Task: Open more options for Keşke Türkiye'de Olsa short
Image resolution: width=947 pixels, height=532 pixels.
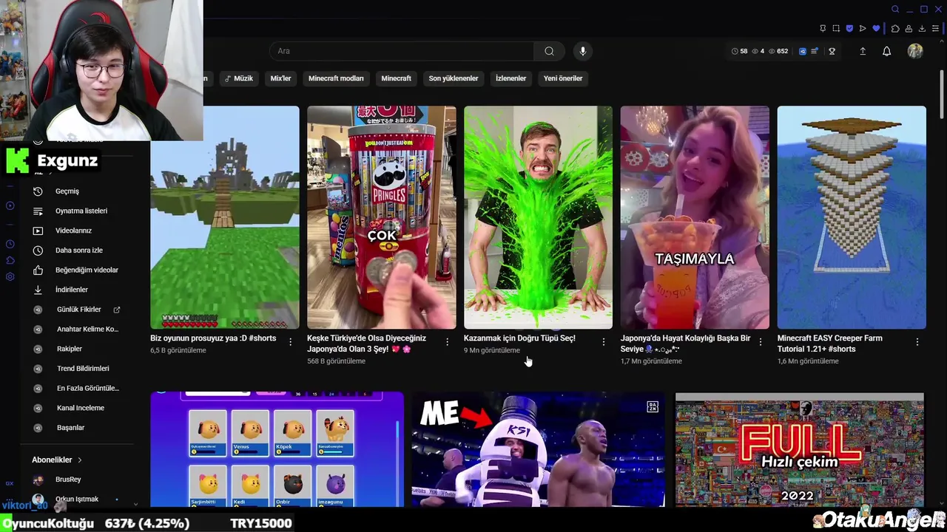Action: click(447, 342)
